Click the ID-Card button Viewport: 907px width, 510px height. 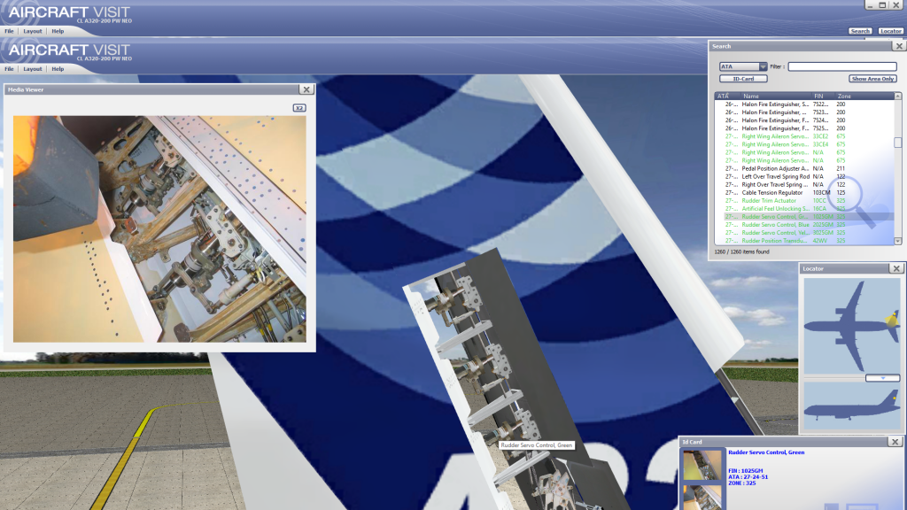tap(743, 79)
